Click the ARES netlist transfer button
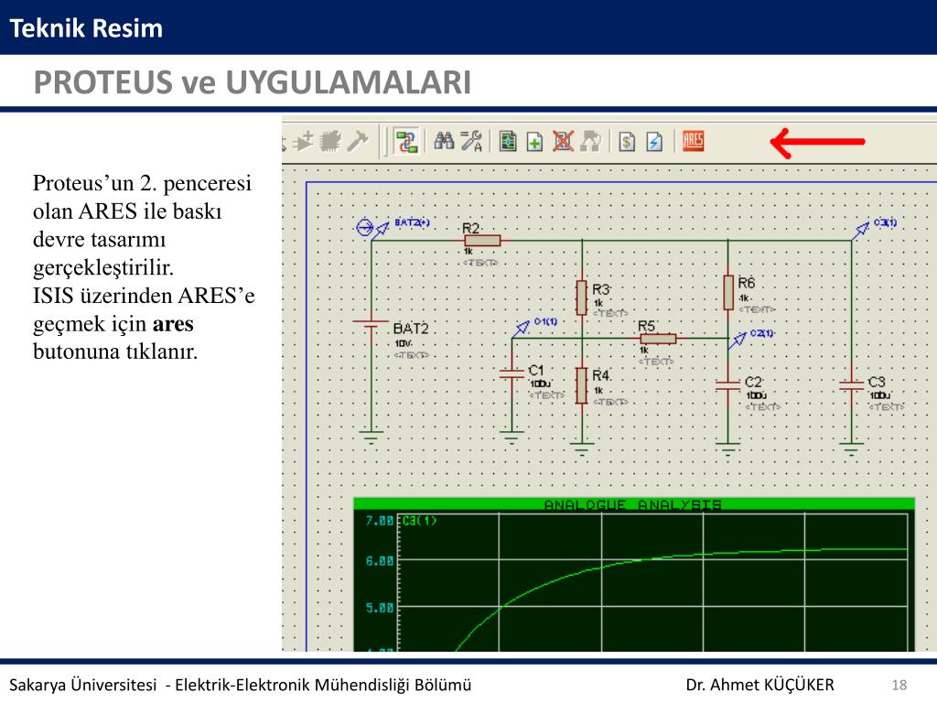 pyautogui.click(x=693, y=142)
